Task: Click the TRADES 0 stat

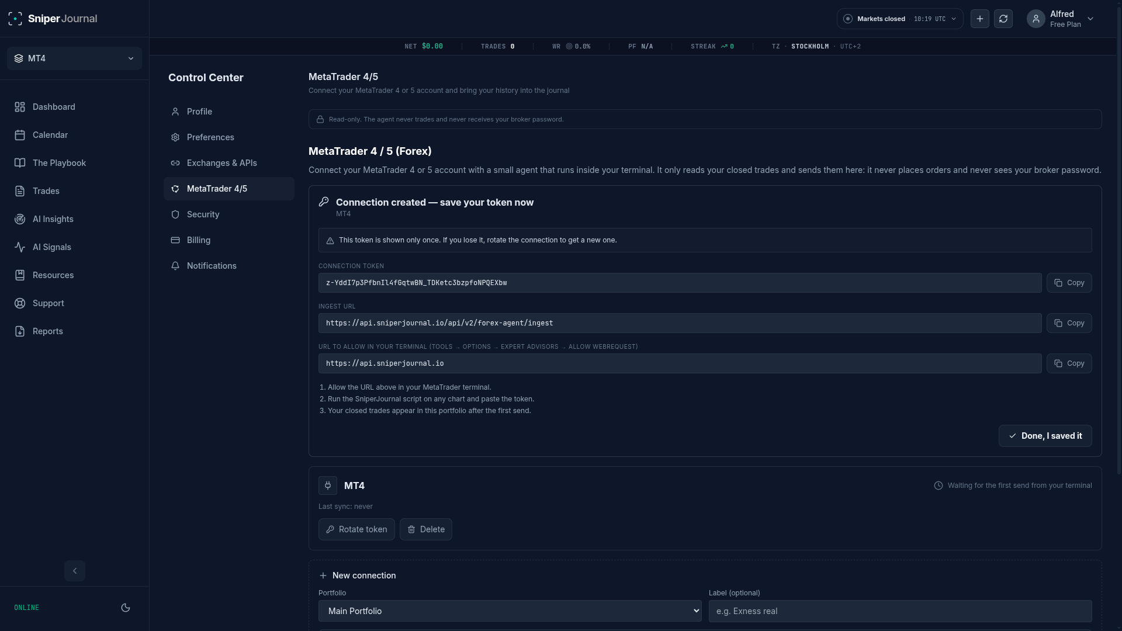Action: [498, 46]
